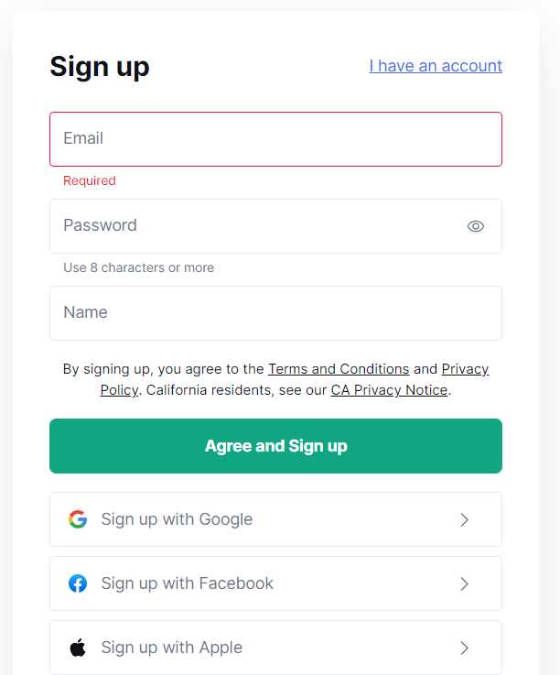Click the arrow on the Apple sign-up row
Viewport: 560px width, 675px height.
(464, 648)
